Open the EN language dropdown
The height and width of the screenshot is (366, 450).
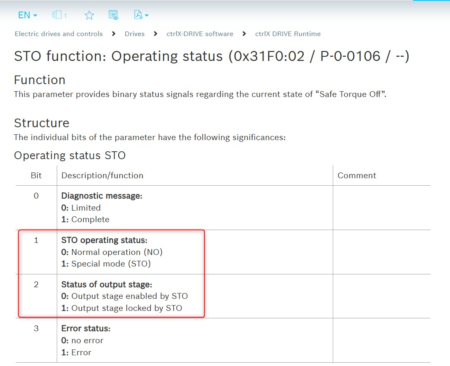pos(27,15)
